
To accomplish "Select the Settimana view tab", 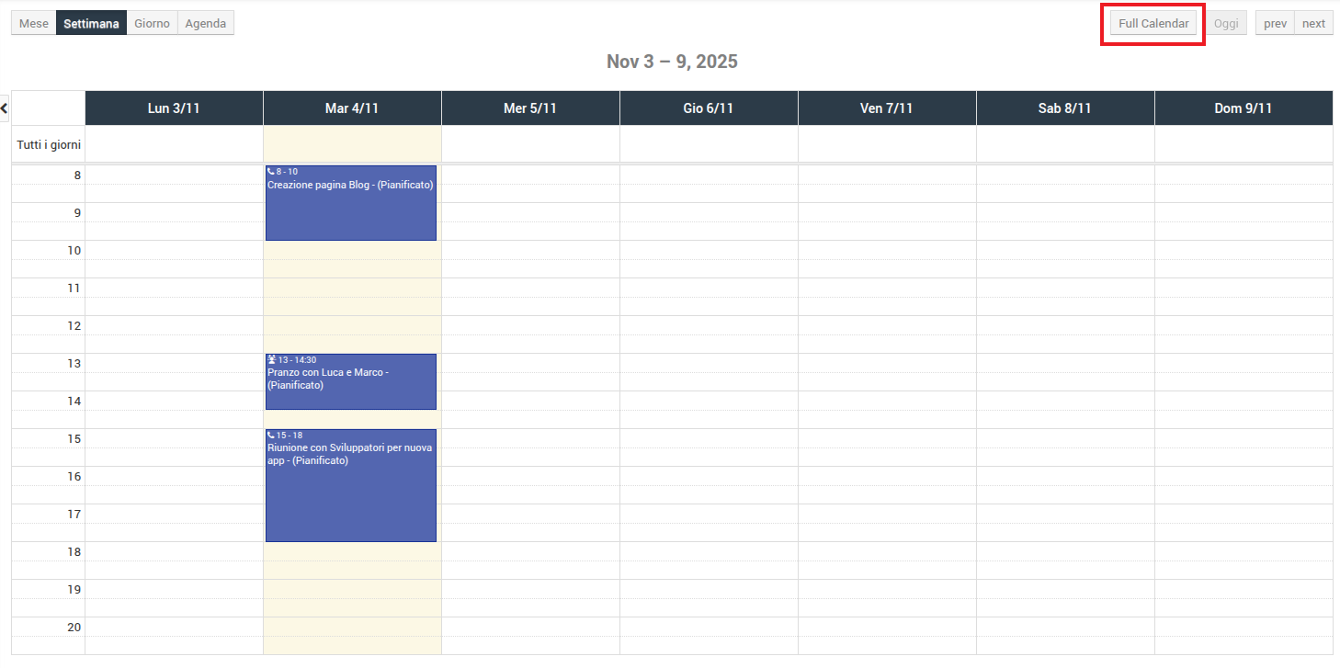I will click(91, 24).
